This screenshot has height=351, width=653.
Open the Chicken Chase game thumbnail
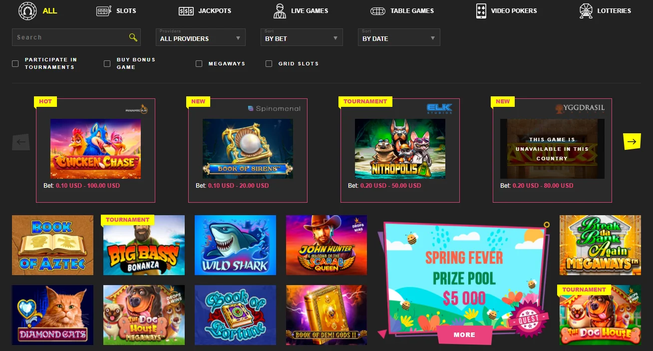click(95, 149)
